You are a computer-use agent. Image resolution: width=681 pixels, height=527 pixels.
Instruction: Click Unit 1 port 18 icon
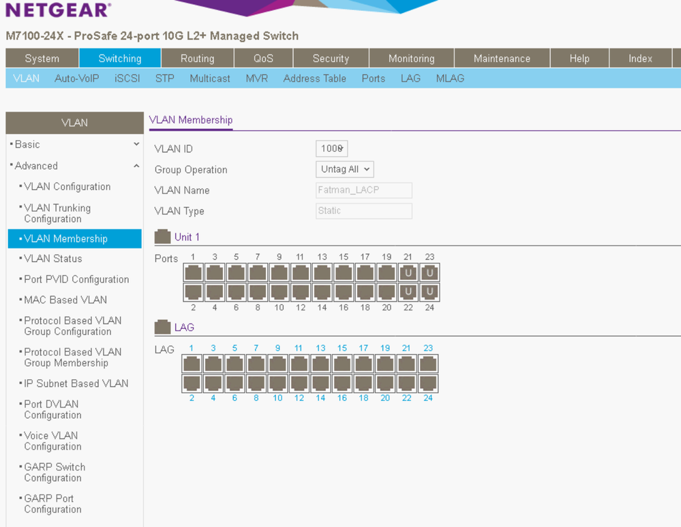click(365, 292)
